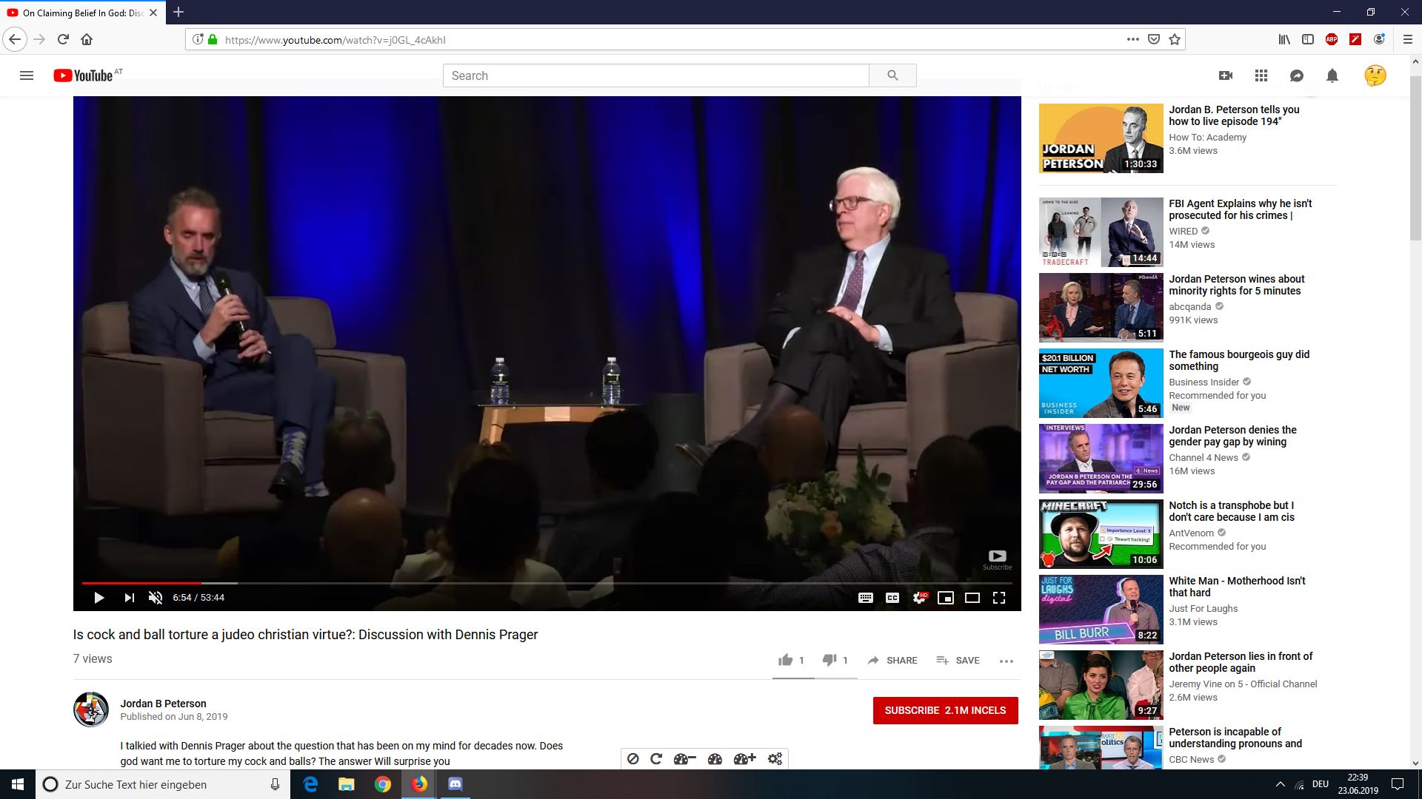1422x799 pixels.
Task: Dislike the video with thumbs down
Action: point(829,660)
